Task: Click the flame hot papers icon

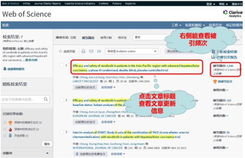Action: [10, 129]
